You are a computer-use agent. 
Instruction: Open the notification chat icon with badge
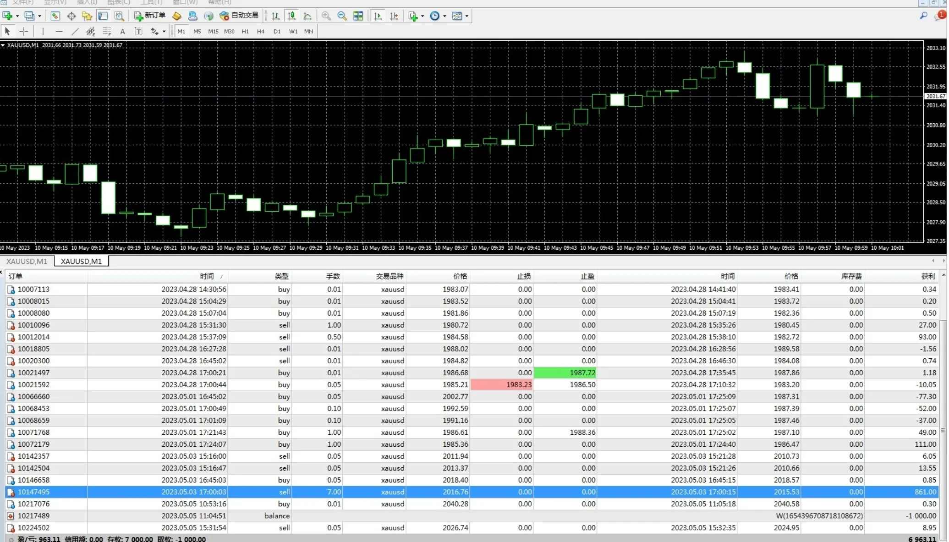939,16
